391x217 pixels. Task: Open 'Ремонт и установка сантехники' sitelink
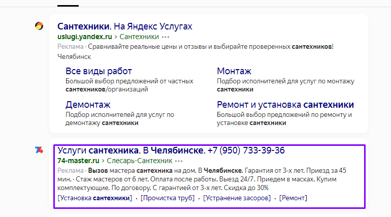[x=285, y=105]
